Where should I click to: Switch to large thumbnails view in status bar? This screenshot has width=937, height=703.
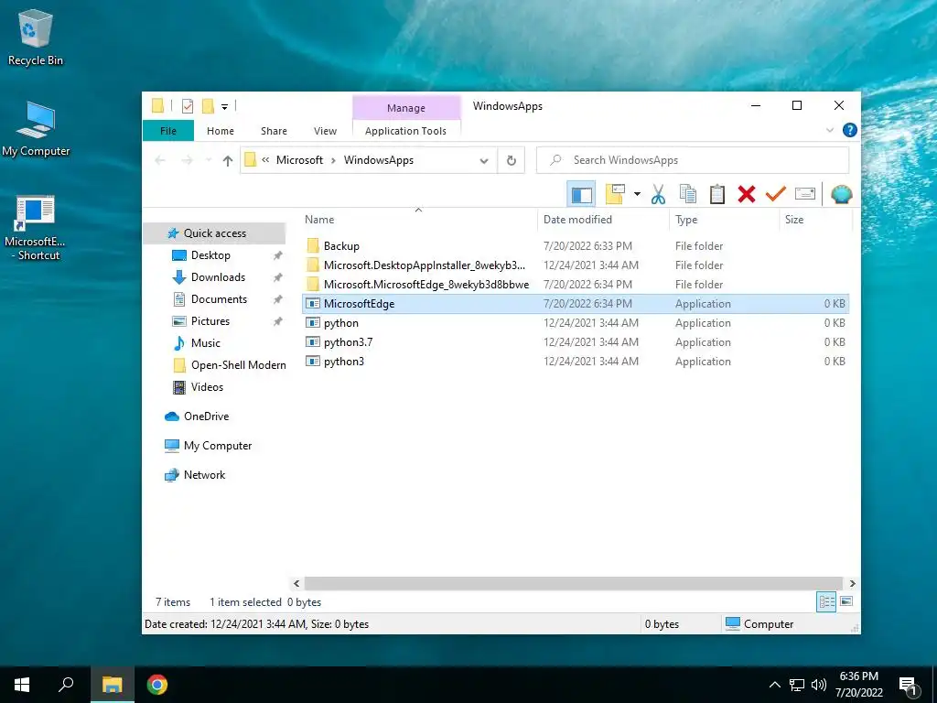(x=846, y=601)
